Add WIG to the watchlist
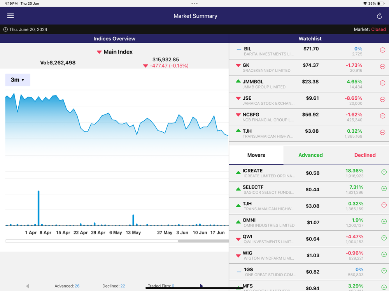Screen dimensions: 389x291 pyautogui.click(x=384, y=255)
